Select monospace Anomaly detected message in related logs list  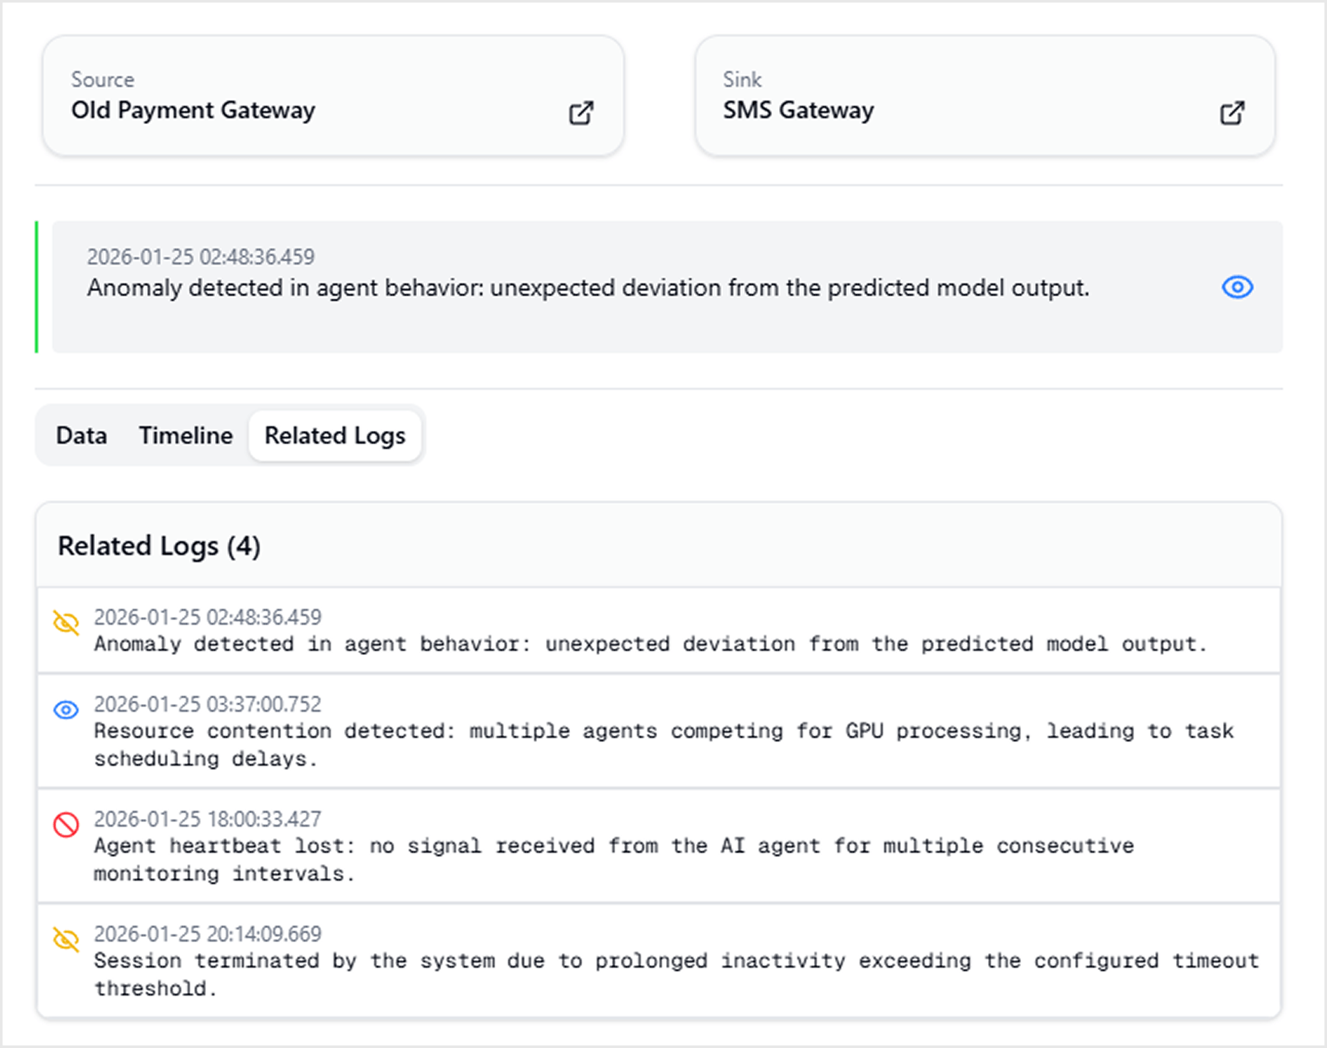click(x=651, y=644)
